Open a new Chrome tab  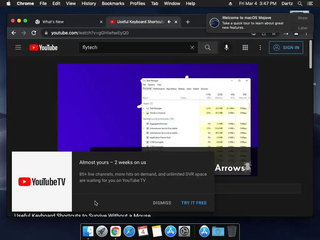coord(188,22)
